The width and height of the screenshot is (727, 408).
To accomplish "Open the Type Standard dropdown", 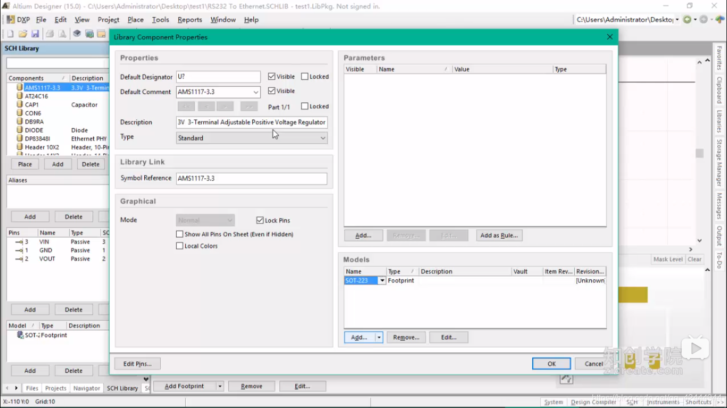I will [x=323, y=138].
